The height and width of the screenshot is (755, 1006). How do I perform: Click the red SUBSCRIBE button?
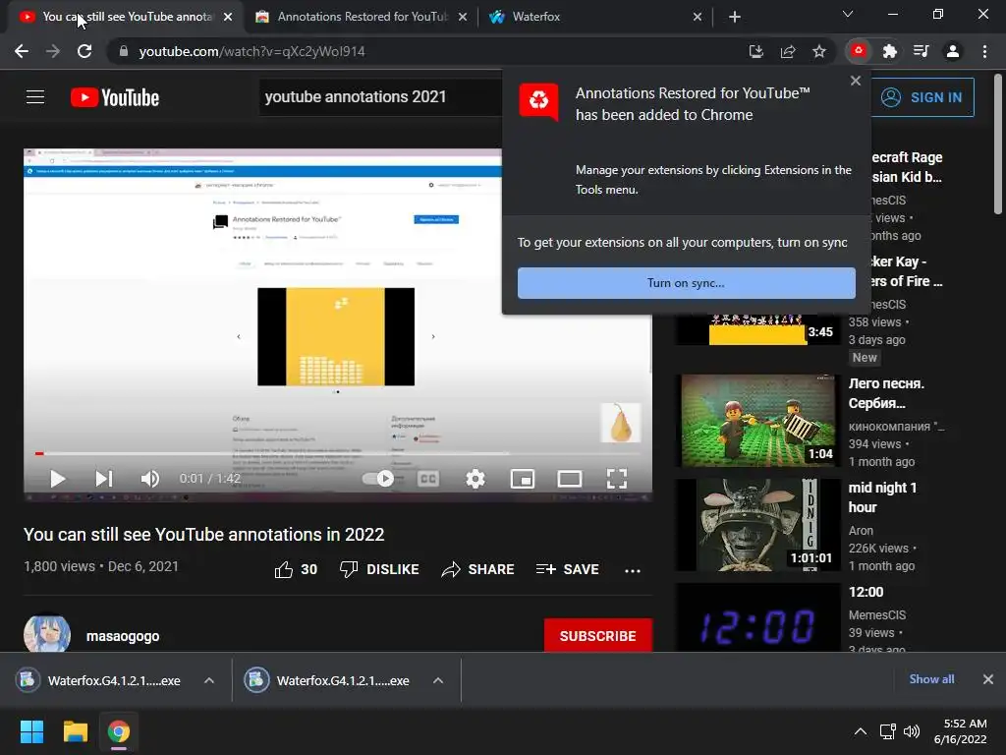[598, 636]
